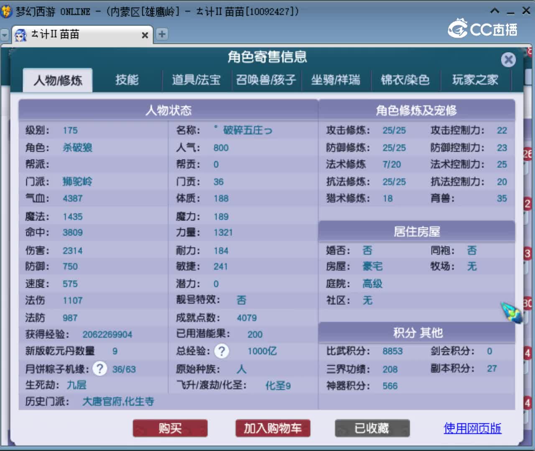Click the 人物状态 section header
Image resolution: width=535 pixels, height=451 pixels.
(x=168, y=110)
